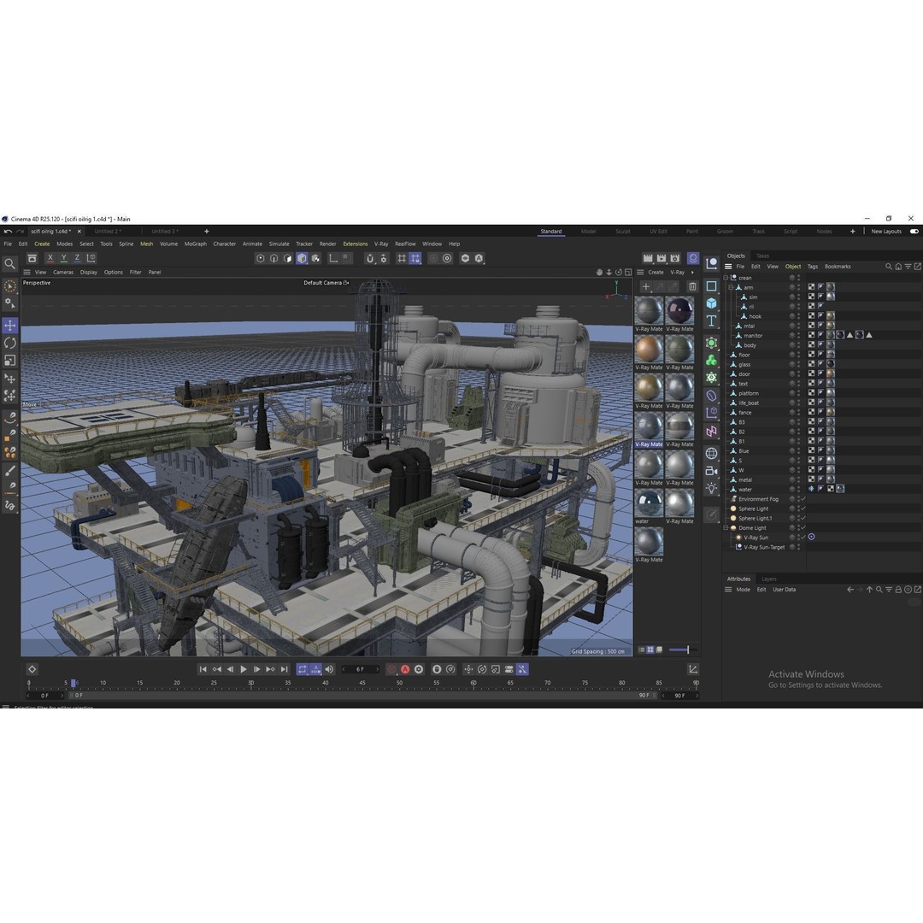Uncheck the Sphere Light enable mark
The height and width of the screenshot is (923, 923).
[x=802, y=509]
